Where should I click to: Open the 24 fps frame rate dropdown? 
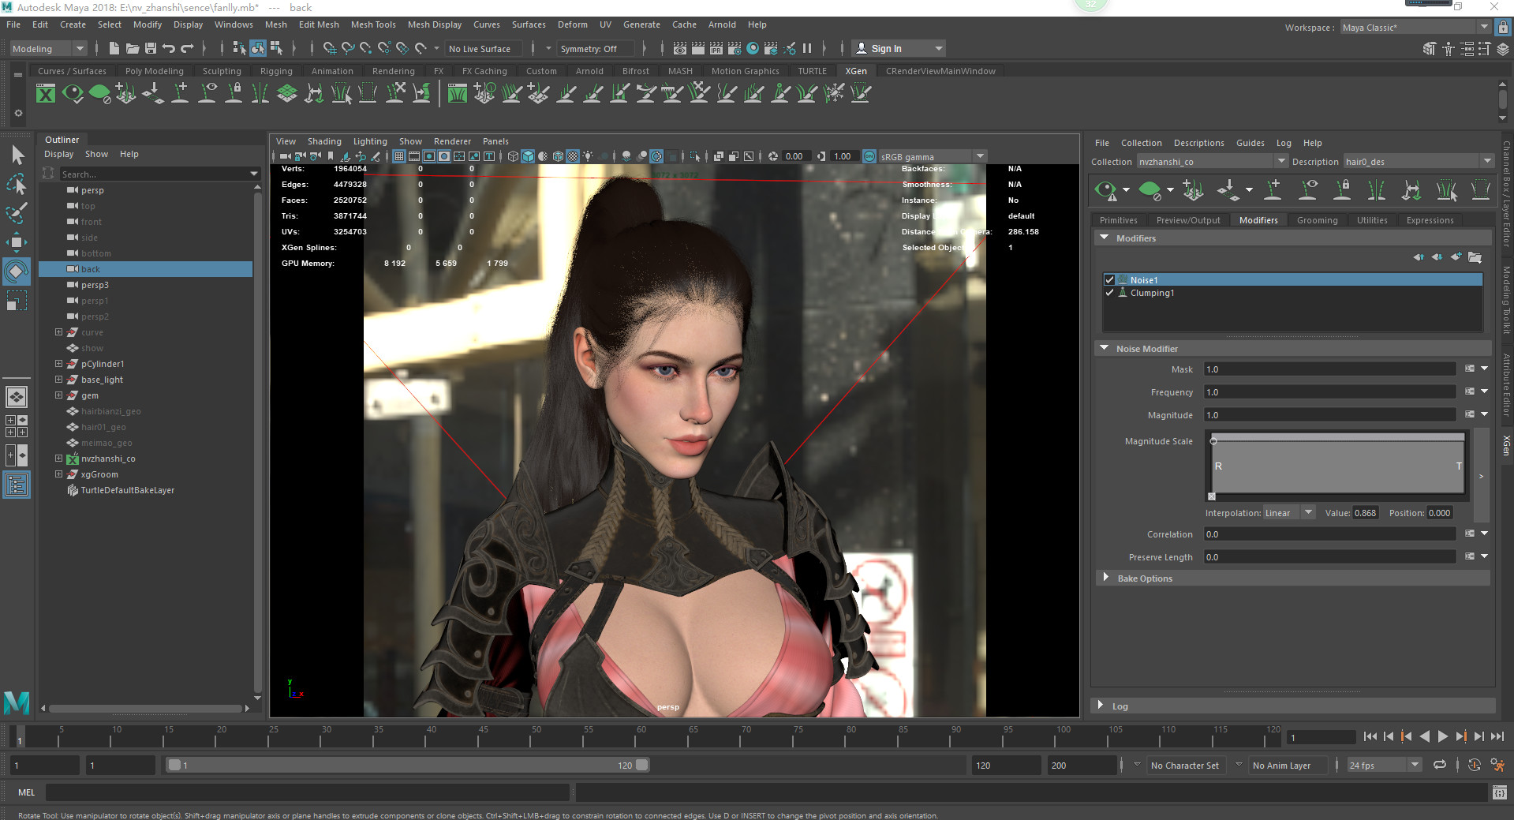point(1383,765)
